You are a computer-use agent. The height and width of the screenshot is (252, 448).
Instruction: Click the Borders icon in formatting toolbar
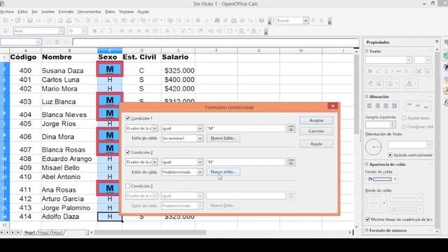click(x=230, y=31)
